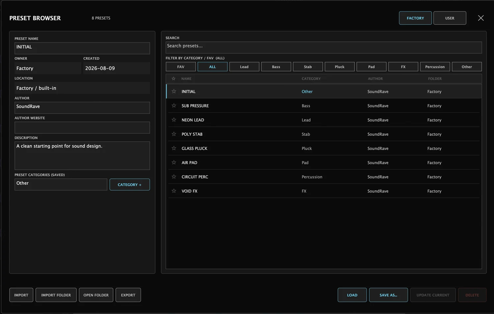Filter presets by Pluck category
This screenshot has height=314, width=494.
(340, 67)
